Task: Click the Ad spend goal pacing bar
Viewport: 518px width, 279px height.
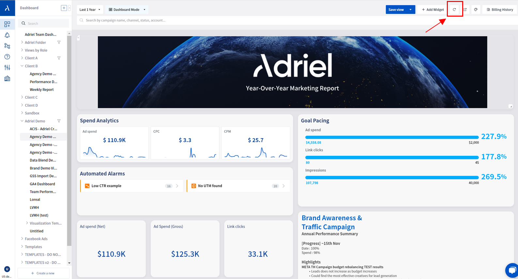Action: [392, 137]
